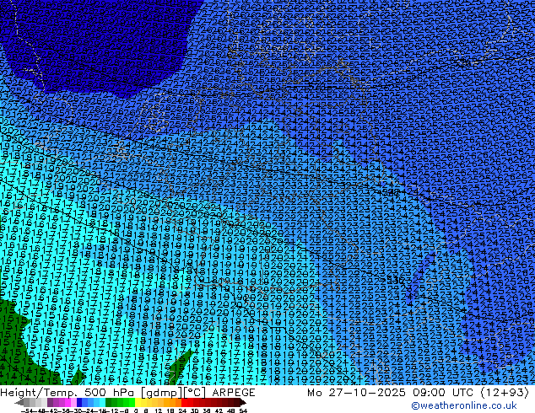Select the 'ARPEGE' model name
This screenshot has width=535, height=413.
pos(234,393)
